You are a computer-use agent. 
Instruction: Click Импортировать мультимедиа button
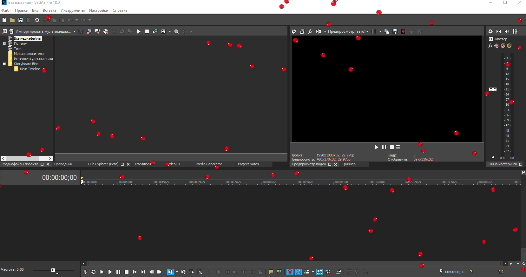(x=43, y=31)
